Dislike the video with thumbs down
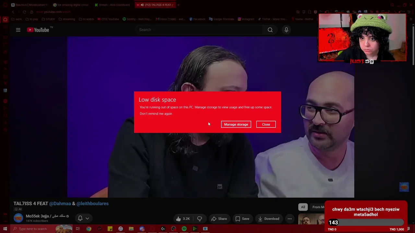 (200, 219)
